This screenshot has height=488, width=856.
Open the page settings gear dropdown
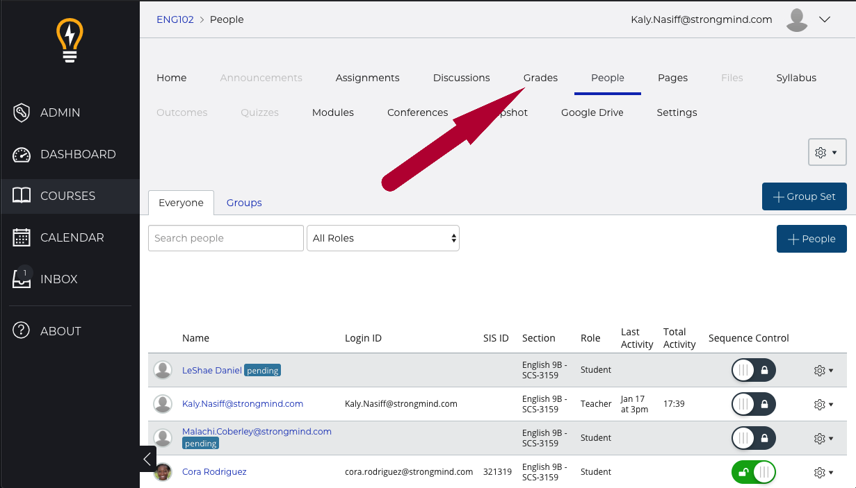tap(827, 152)
